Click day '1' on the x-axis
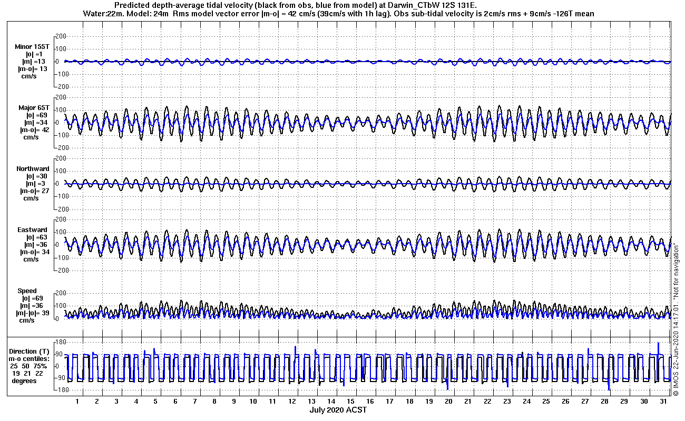The height and width of the screenshot is (421, 685). 77,401
